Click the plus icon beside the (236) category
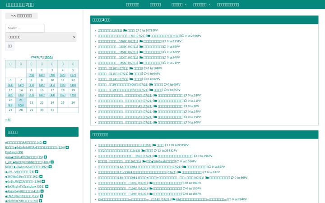Viewport: 325px width, 203px height. tap(43, 181)
